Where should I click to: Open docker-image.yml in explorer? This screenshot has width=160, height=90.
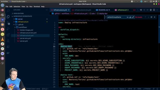[x=26, y=30]
